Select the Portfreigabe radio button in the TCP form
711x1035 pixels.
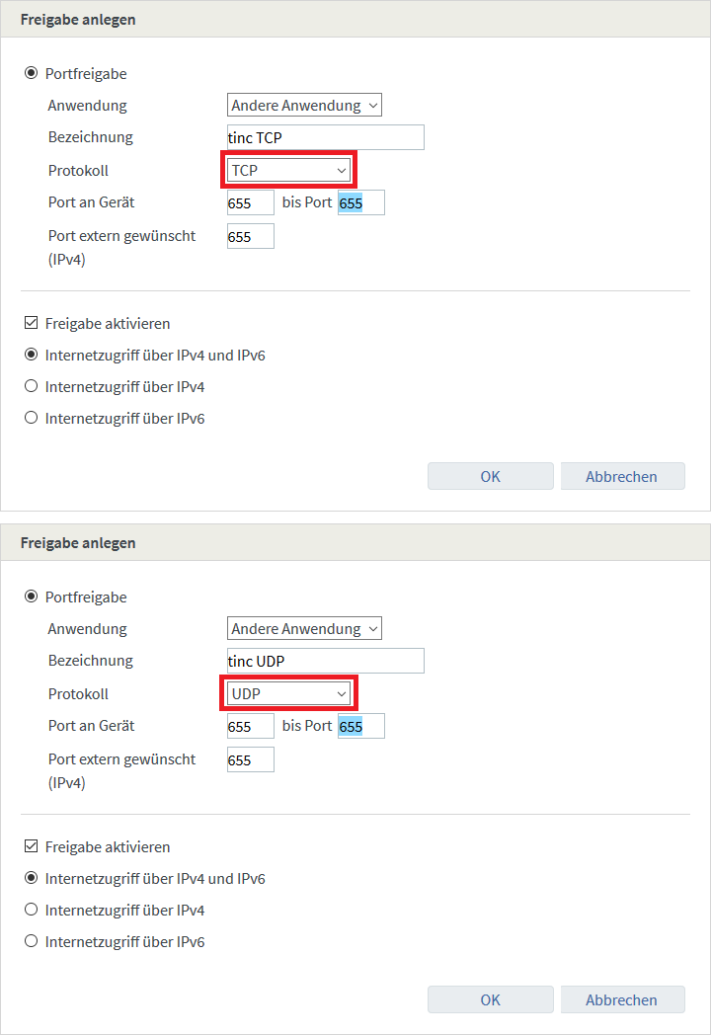[x=32, y=73]
